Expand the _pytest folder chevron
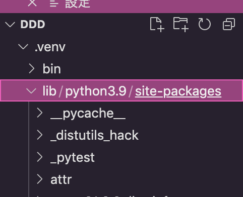This screenshot has width=243, height=197. point(40,157)
